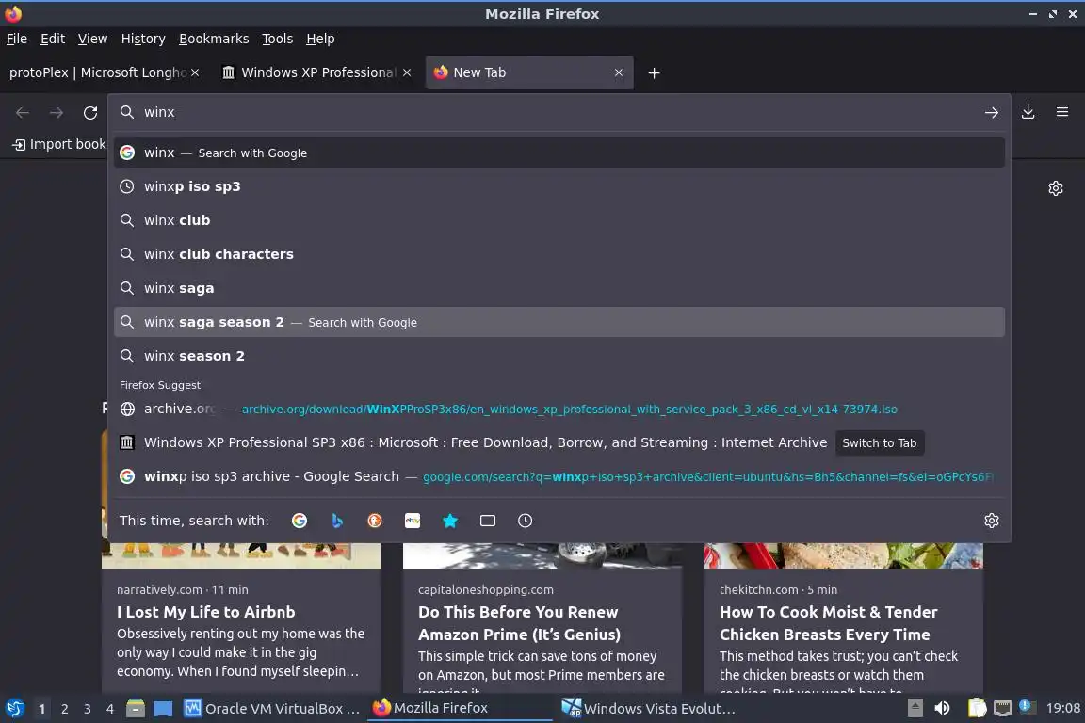Click the narratively.com article thumbnail
The height and width of the screenshot is (723, 1085).
pyautogui.click(x=241, y=555)
